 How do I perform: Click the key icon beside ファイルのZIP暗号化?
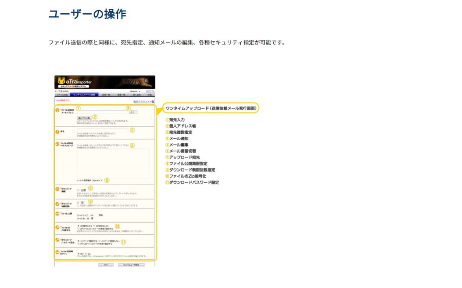click(x=57, y=228)
